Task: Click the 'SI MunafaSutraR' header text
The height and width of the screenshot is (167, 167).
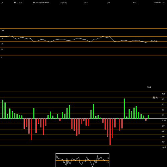Action: 41,3
